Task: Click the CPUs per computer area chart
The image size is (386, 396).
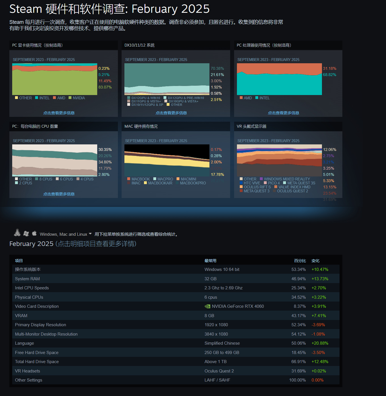Action: tap(55, 160)
